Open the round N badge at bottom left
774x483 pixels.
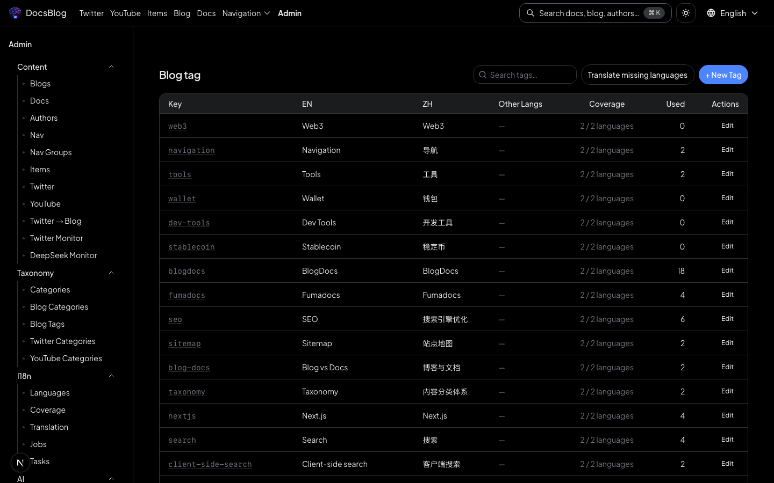point(20,462)
